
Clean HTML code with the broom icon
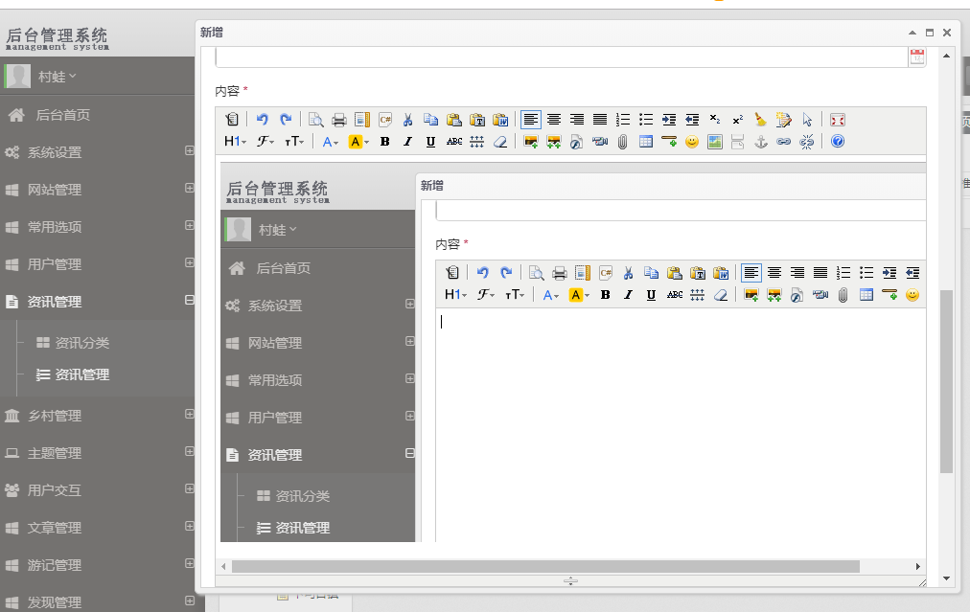(x=760, y=120)
